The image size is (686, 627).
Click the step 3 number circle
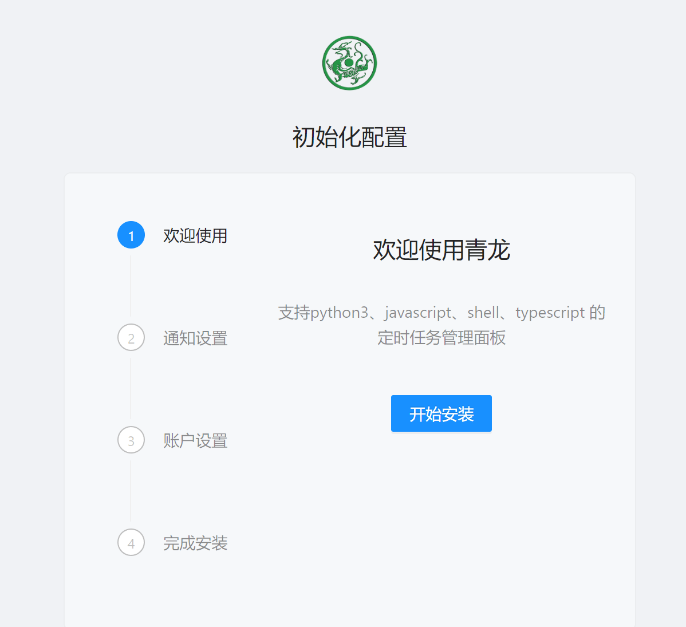(x=131, y=440)
